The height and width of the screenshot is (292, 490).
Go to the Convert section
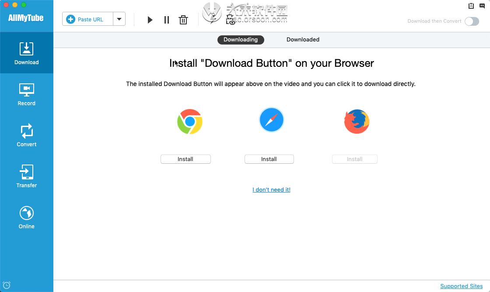[27, 135]
